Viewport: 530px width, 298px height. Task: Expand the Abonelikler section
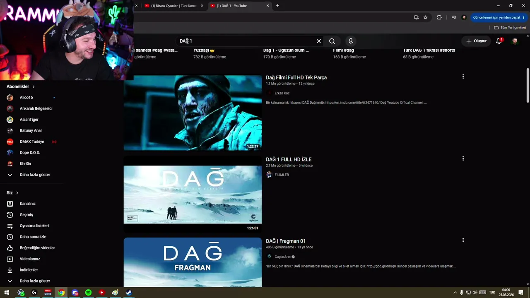[x=21, y=87]
